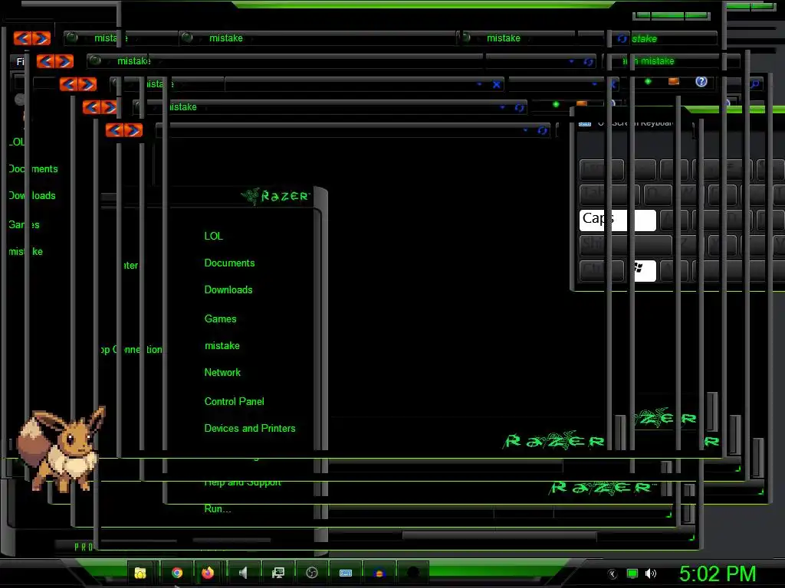Open the volume control tray icon
Image resolution: width=785 pixels, height=588 pixels.
click(650, 574)
